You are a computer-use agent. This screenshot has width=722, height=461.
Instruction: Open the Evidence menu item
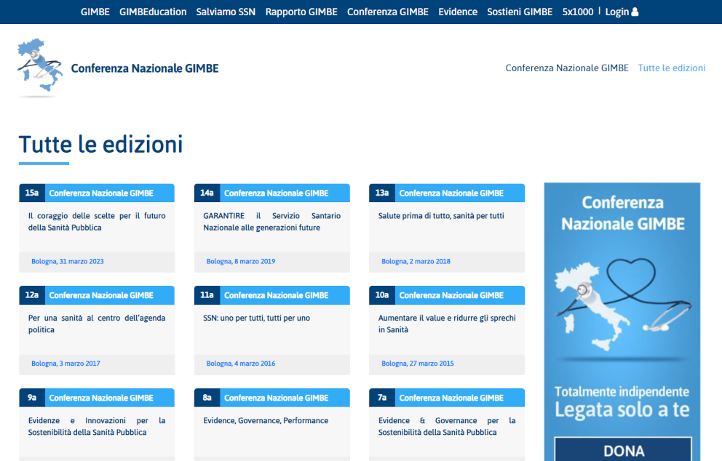pos(458,12)
